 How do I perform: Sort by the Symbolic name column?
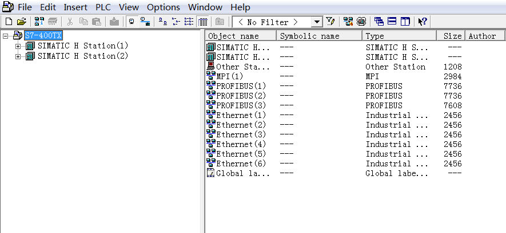coord(320,36)
